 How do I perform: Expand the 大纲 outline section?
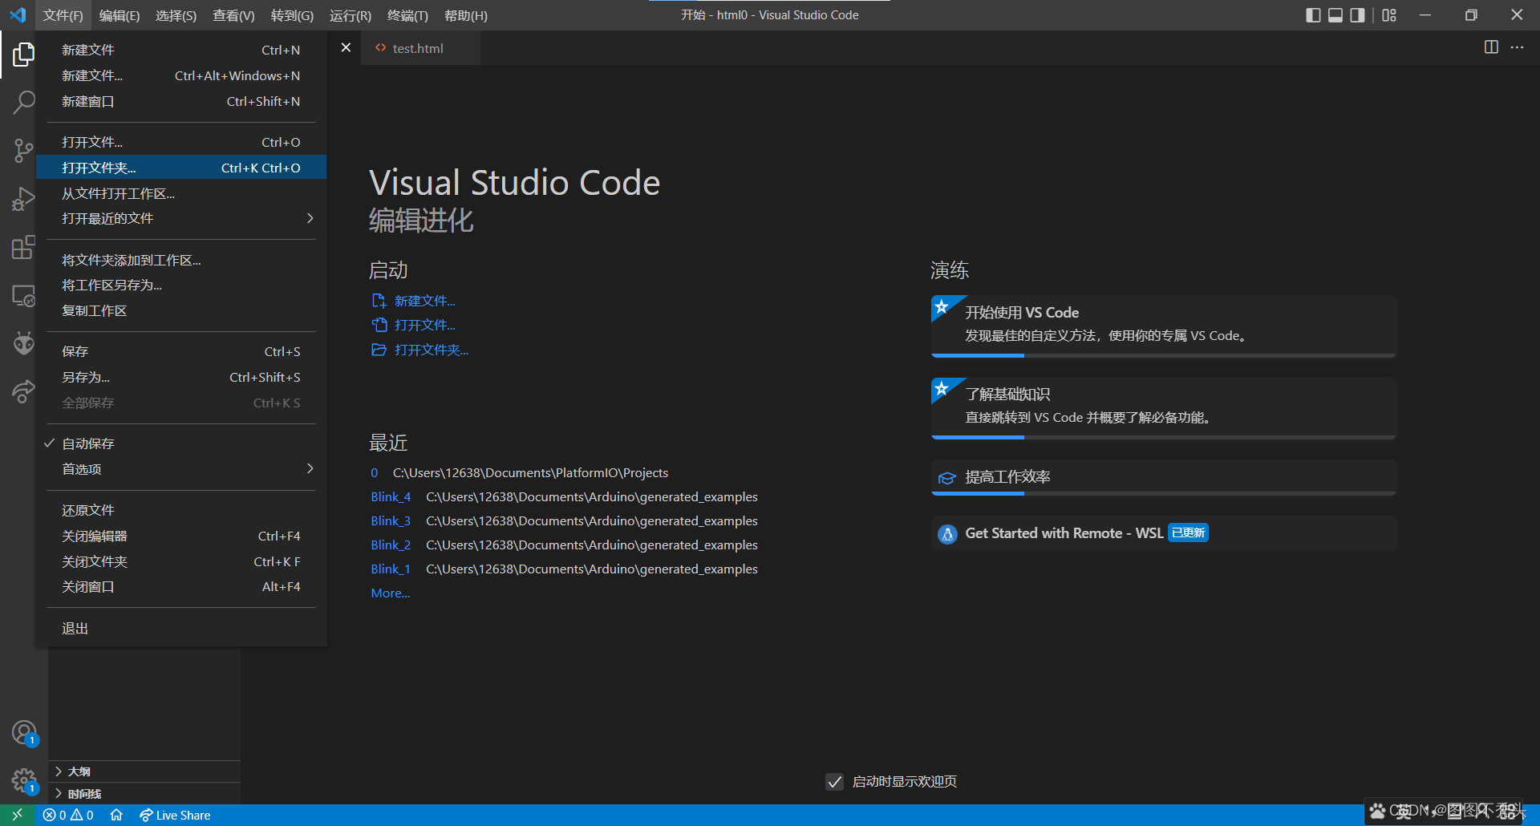coord(144,771)
